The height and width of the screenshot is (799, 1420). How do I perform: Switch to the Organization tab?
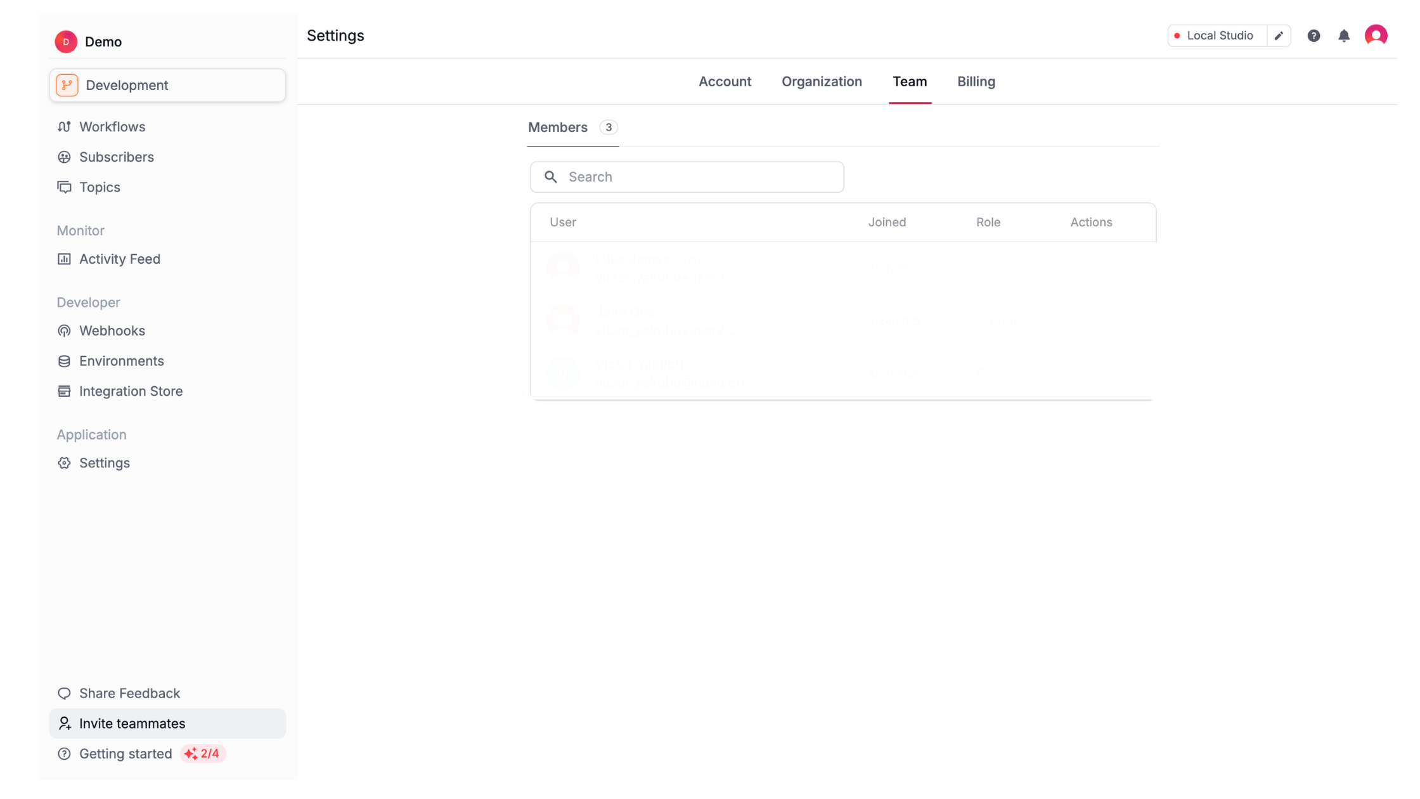click(822, 81)
